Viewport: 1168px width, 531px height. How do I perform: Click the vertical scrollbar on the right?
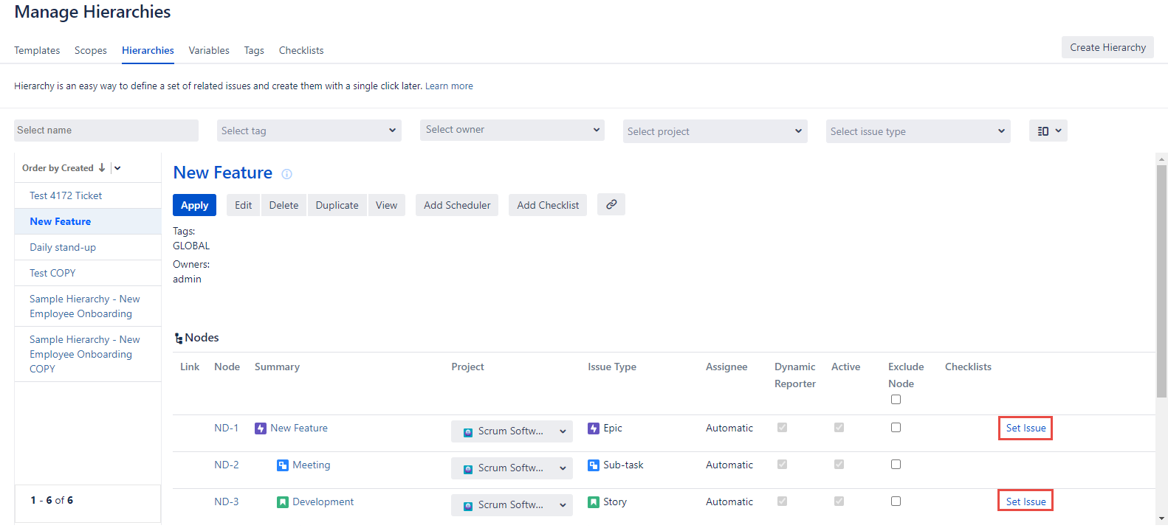(x=1161, y=280)
